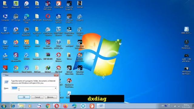
Task: Select the UltraISO desktop shortcut
Action: point(16,31)
